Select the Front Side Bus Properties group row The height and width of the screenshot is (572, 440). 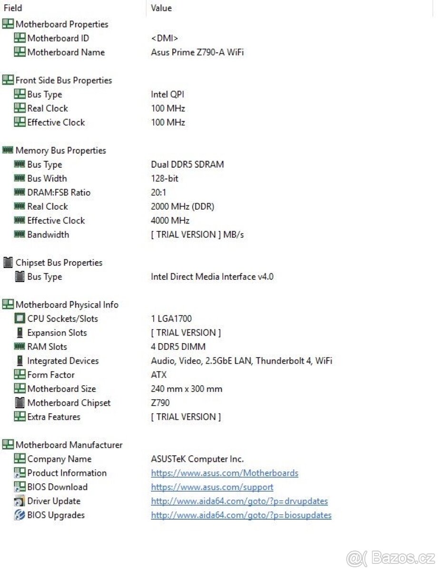[64, 80]
